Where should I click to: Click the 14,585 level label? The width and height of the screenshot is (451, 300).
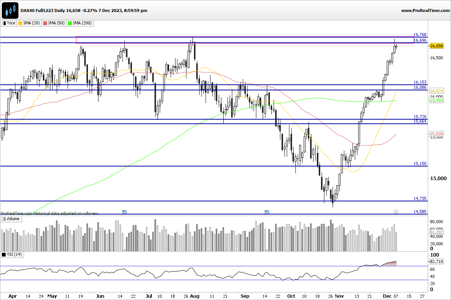pos(420,211)
